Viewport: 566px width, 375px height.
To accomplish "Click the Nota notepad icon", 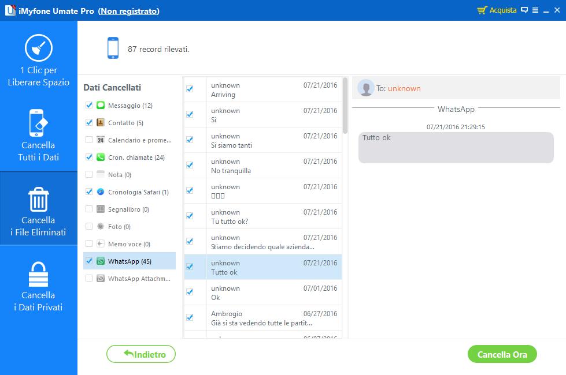I will click(x=101, y=174).
